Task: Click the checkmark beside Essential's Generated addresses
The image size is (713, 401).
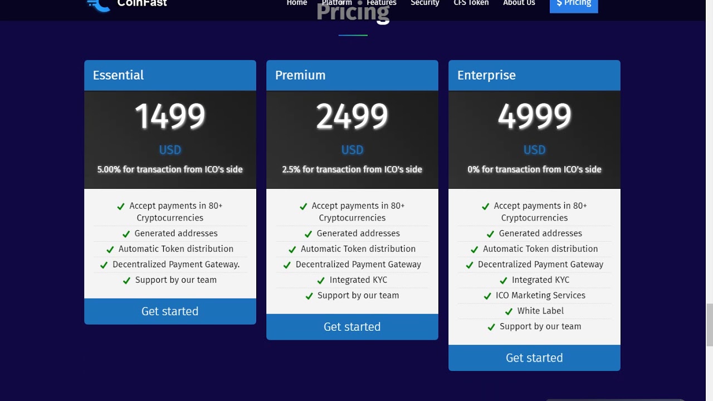Action: click(126, 234)
